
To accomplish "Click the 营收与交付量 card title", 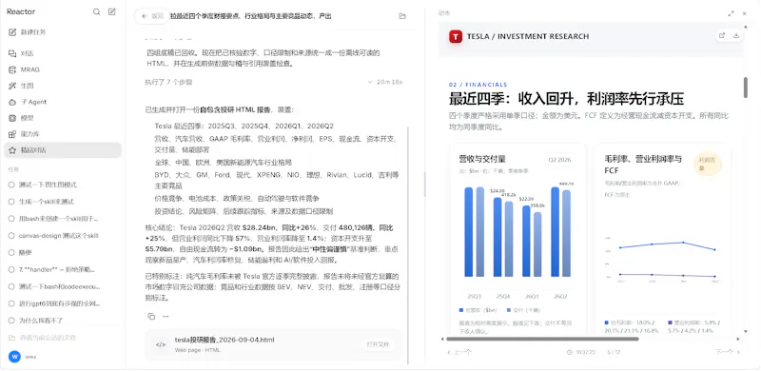I will 482,159.
